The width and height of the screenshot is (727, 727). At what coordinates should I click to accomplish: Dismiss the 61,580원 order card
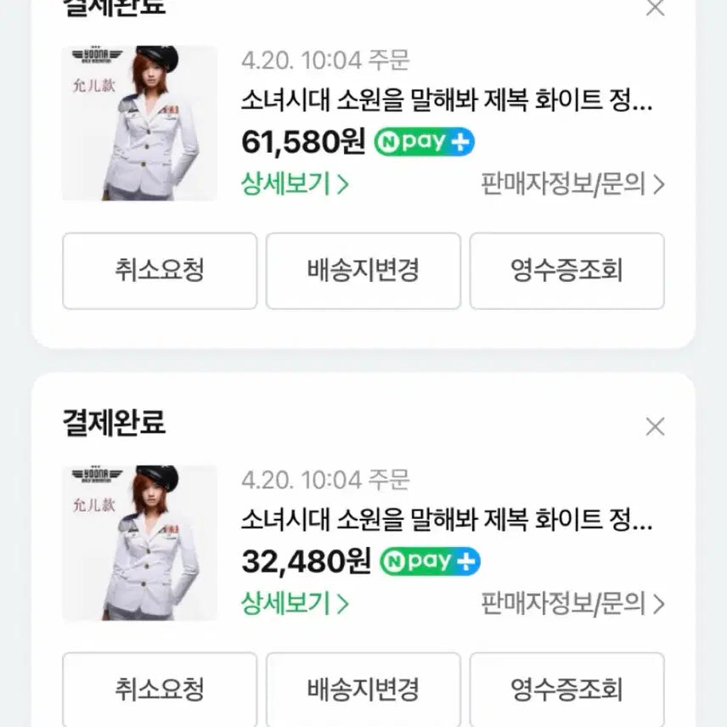pos(655,8)
